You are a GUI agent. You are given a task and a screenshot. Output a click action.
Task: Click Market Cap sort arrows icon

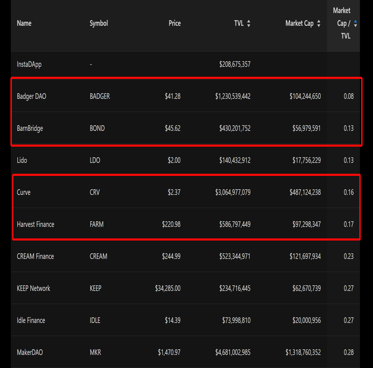(x=319, y=23)
